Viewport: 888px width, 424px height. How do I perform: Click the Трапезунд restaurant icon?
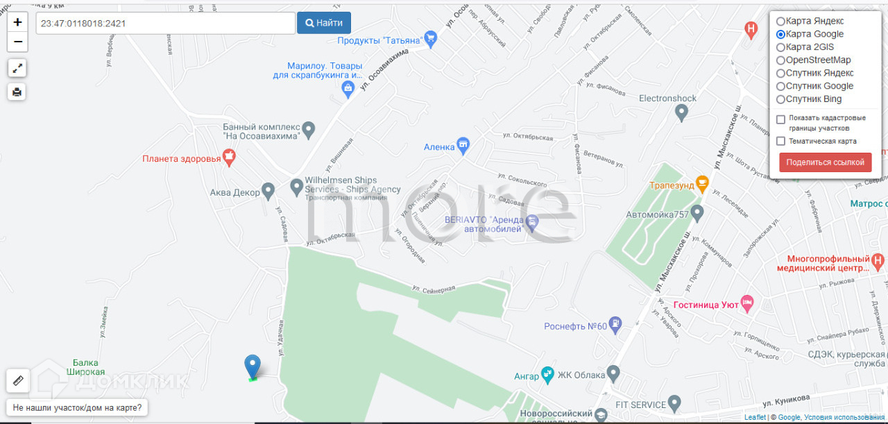tap(703, 185)
